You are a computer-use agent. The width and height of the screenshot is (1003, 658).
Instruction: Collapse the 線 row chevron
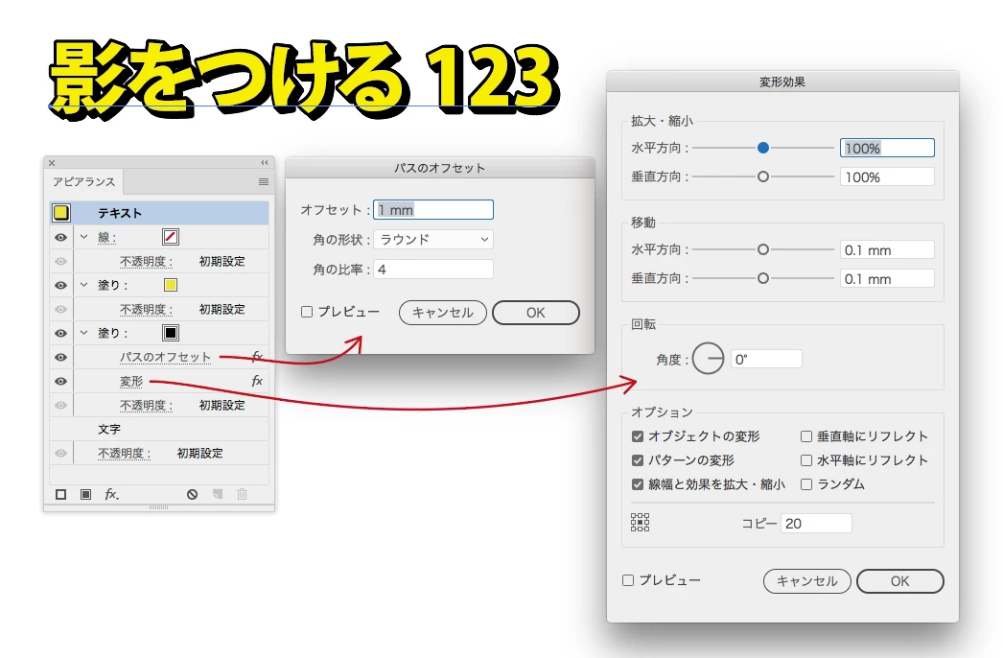tap(83, 237)
